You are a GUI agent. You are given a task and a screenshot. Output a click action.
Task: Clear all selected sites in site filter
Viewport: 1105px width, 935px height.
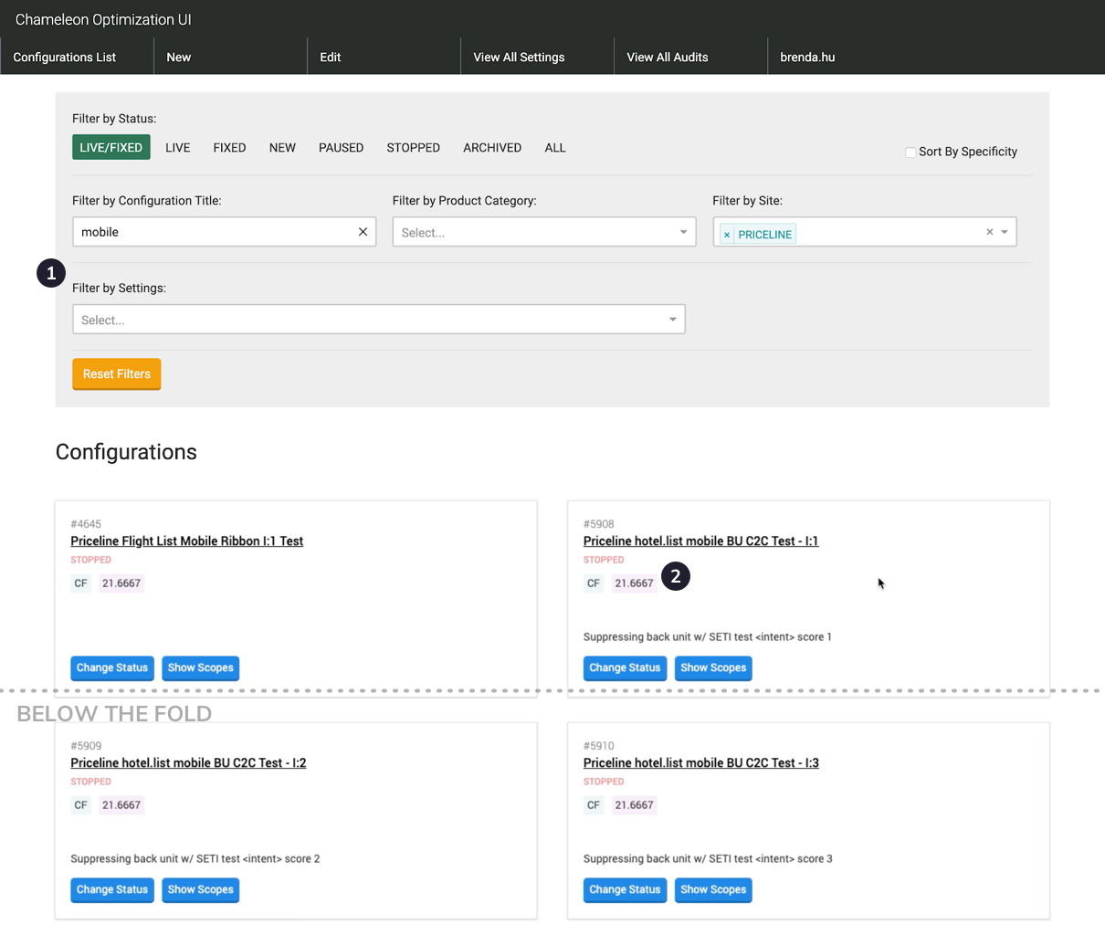[x=989, y=232]
